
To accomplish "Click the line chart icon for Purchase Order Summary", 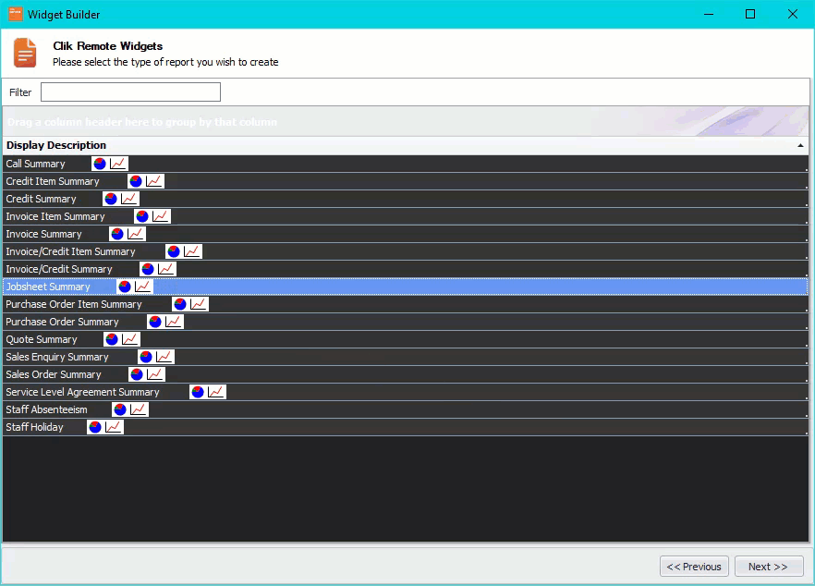I will 174,321.
